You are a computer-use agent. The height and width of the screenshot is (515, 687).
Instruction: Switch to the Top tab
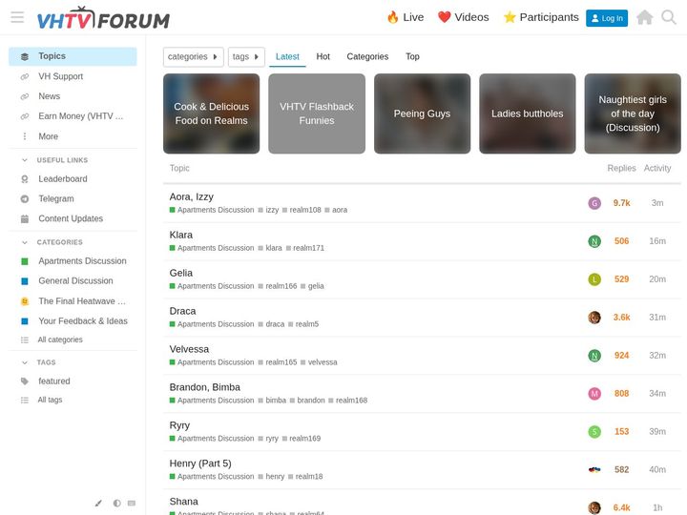412,57
